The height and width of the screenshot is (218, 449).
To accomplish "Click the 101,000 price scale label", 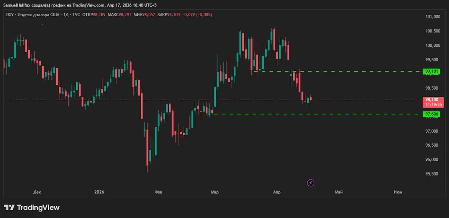I will pyautogui.click(x=431, y=17).
